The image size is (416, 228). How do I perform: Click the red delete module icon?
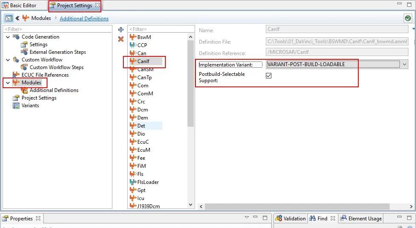coord(121,39)
